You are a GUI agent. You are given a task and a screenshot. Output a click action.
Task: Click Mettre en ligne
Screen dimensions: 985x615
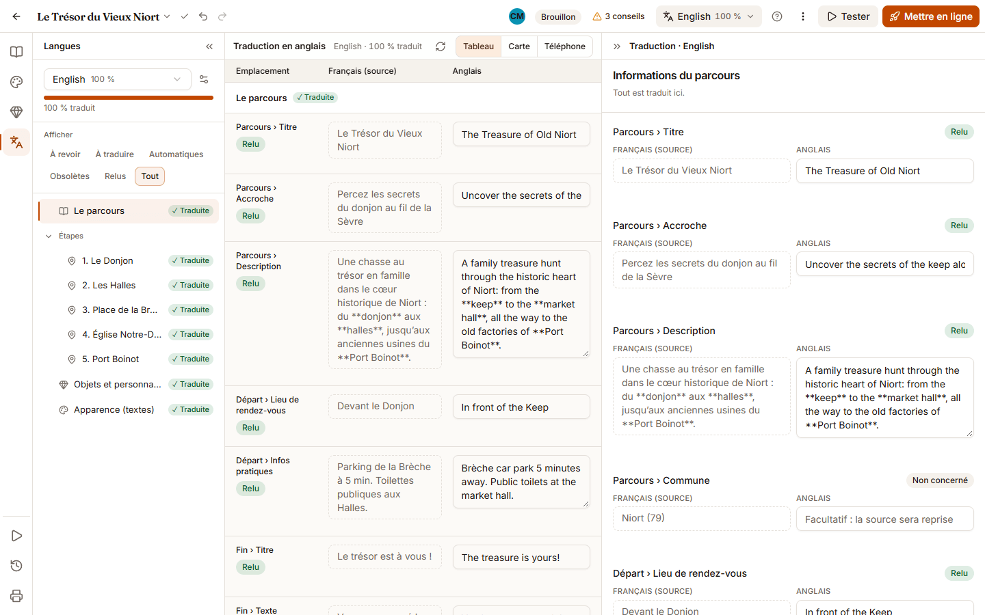tap(931, 16)
